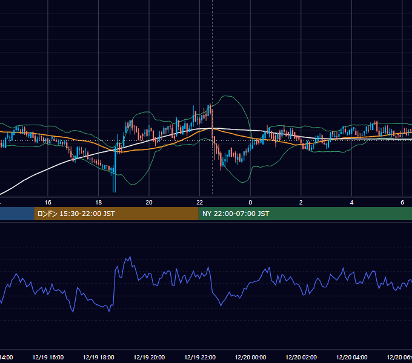
Task: Click the oscillator peak after 19:00
Action: tap(130, 257)
